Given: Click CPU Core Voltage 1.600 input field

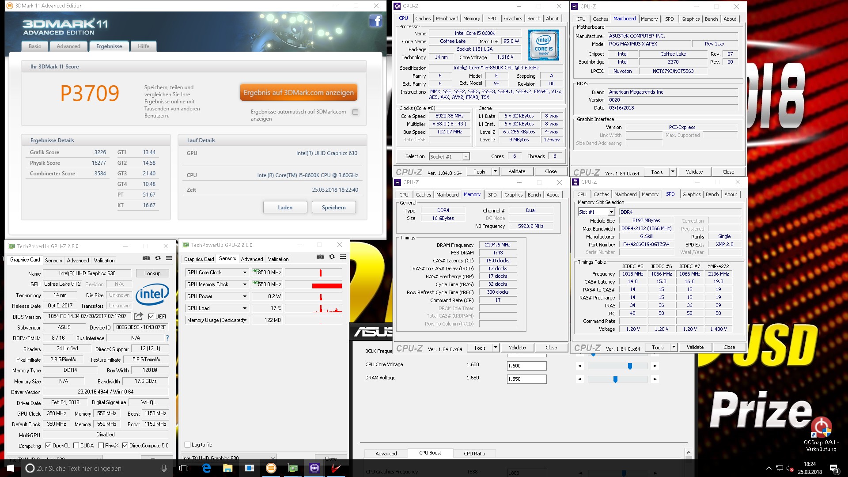Looking at the screenshot, I should click(527, 366).
